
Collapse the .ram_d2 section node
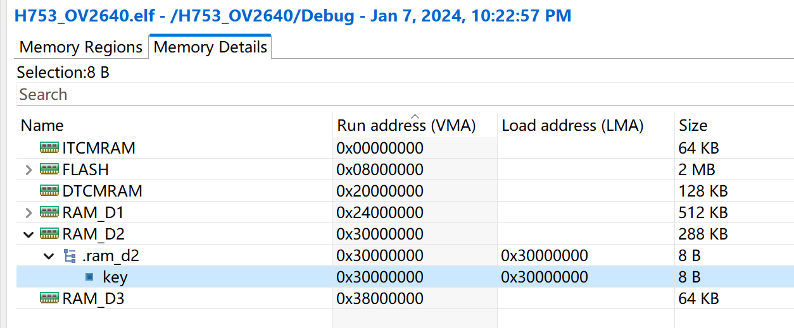tap(49, 255)
